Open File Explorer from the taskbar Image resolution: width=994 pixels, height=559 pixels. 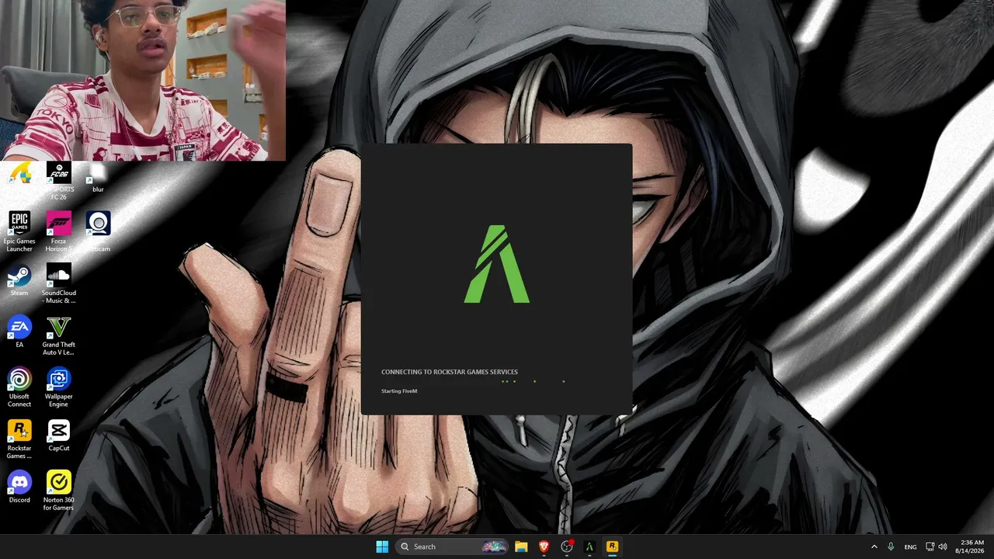pyautogui.click(x=521, y=547)
